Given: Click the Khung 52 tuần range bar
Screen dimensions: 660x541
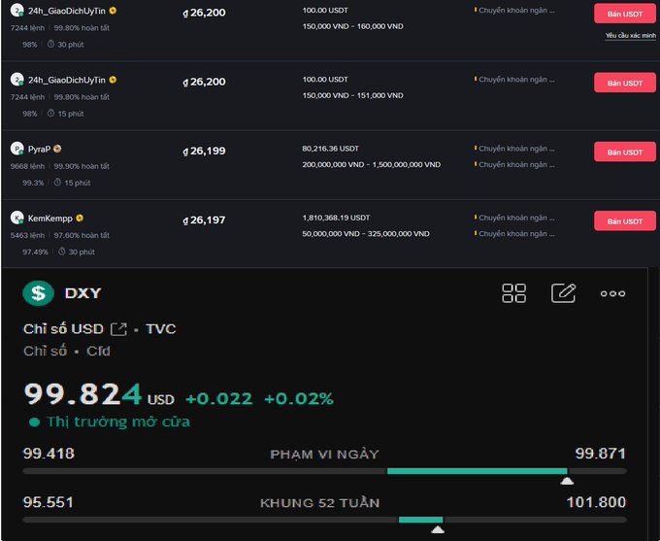Looking at the screenshot, I should coord(324,520).
